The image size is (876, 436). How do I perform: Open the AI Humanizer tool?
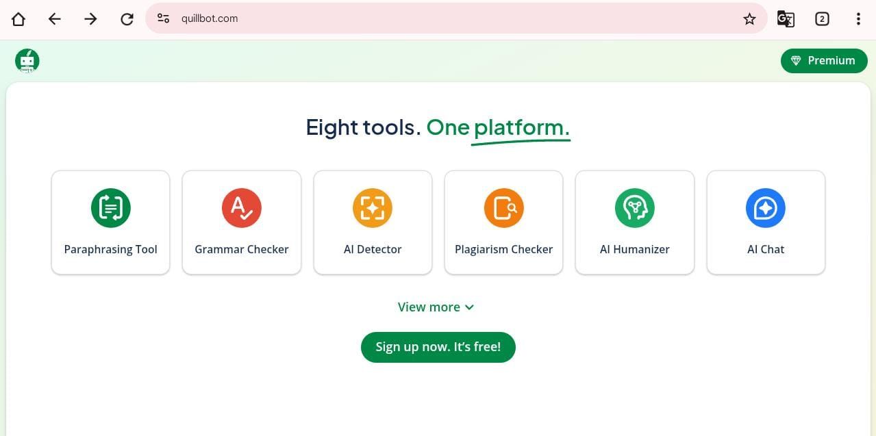(634, 222)
